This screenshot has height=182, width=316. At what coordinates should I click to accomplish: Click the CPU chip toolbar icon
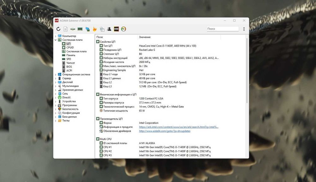[x=73, y=29]
